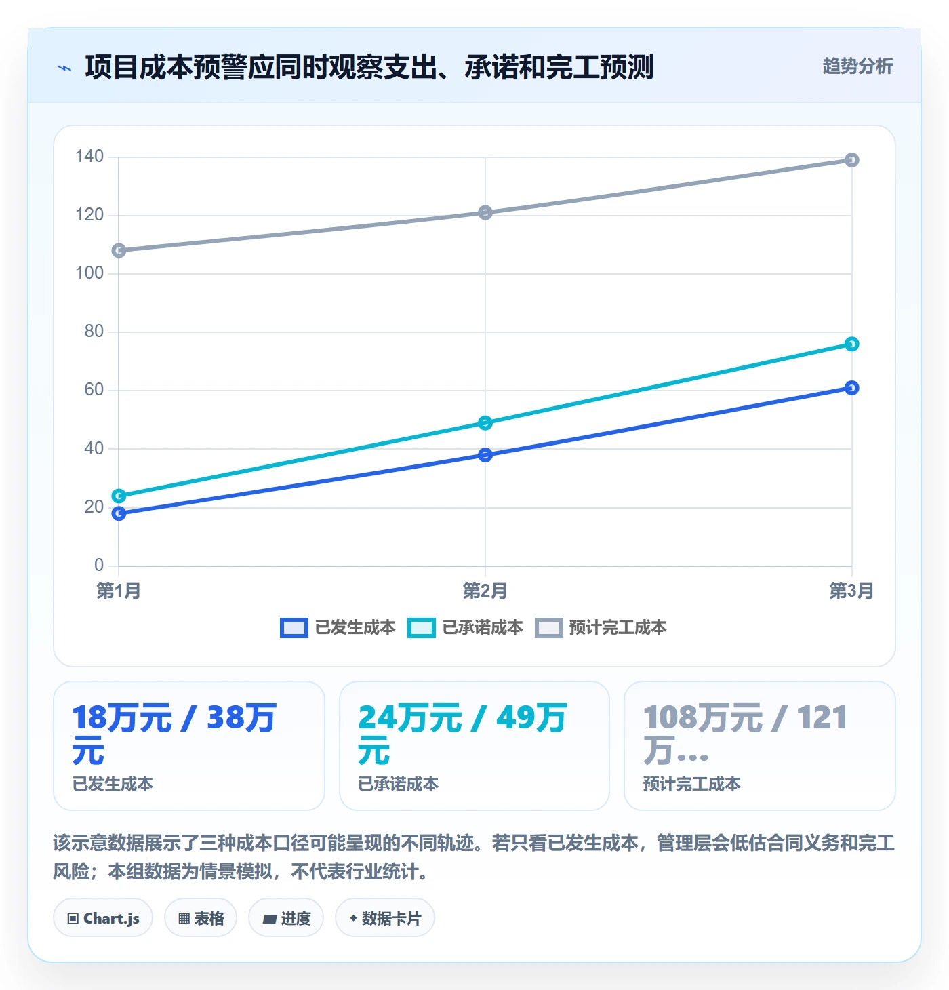Click the 140 y-axis value

[x=89, y=157]
